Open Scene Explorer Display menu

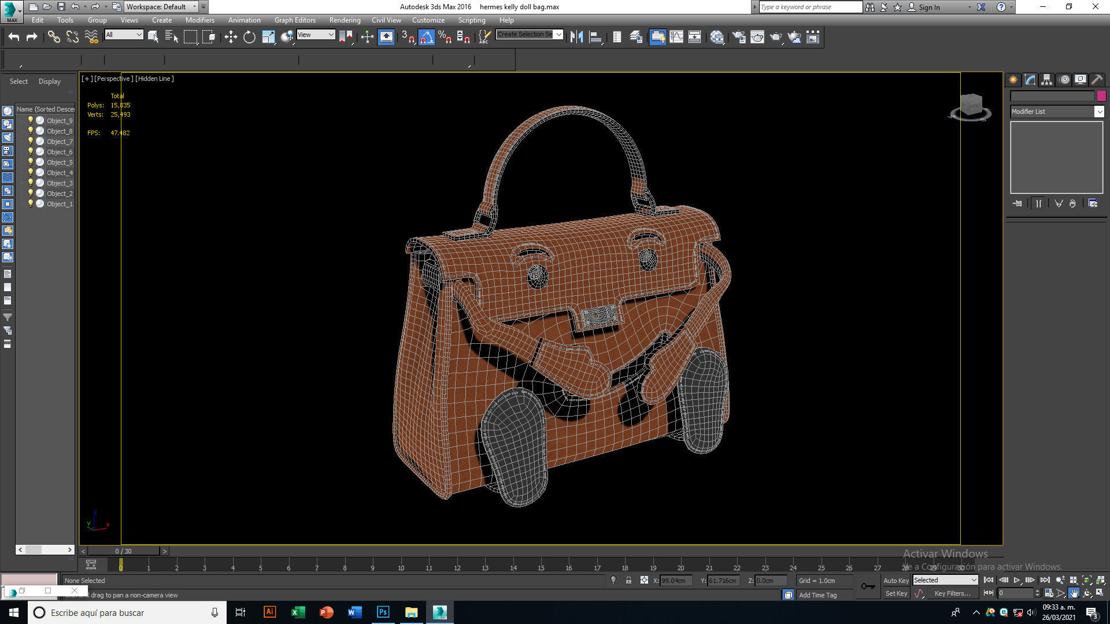[50, 81]
